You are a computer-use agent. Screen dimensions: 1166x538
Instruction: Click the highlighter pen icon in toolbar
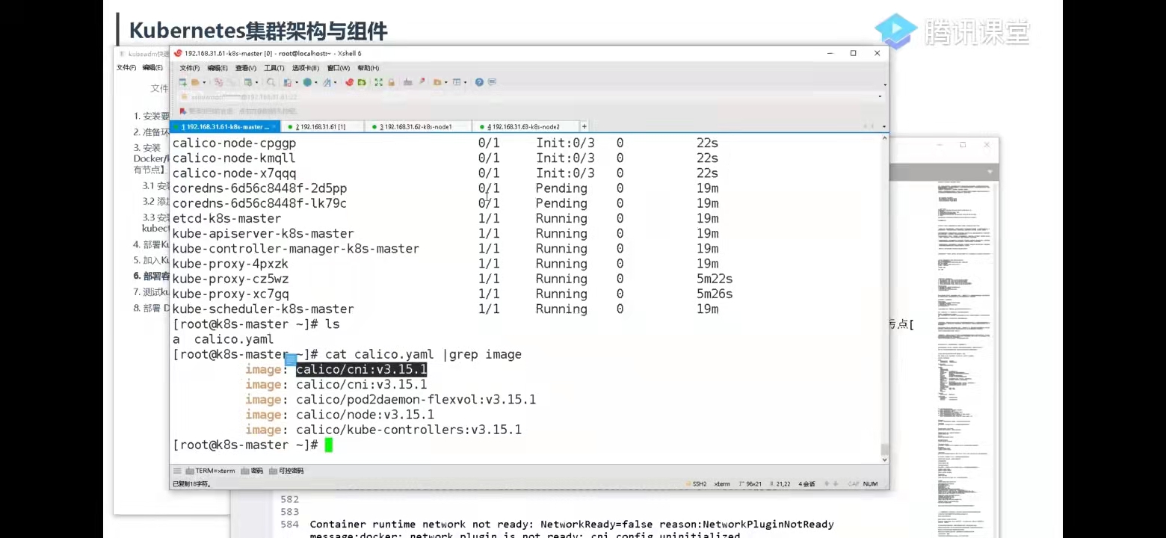[422, 82]
